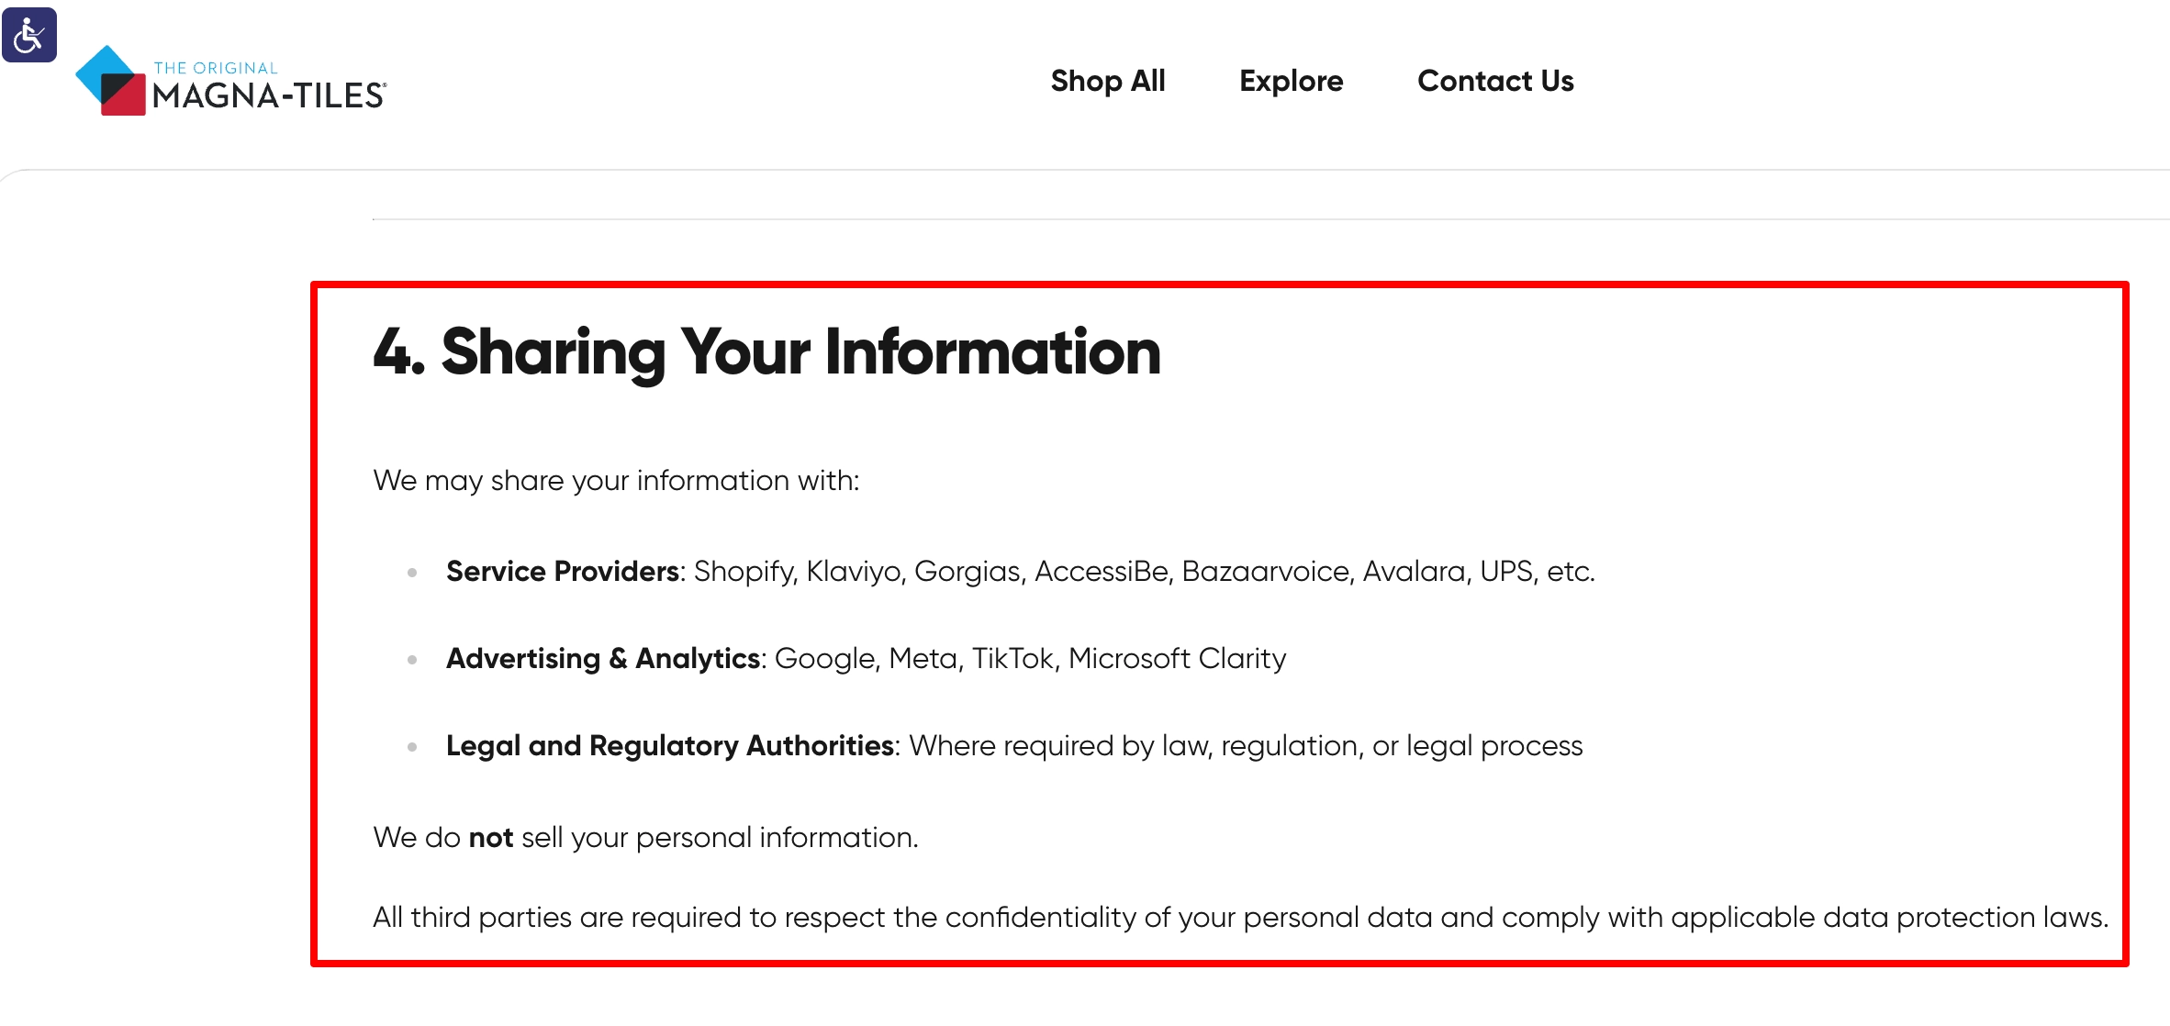Click 'Legal and Regulatory Authorities' bullet

(669, 745)
